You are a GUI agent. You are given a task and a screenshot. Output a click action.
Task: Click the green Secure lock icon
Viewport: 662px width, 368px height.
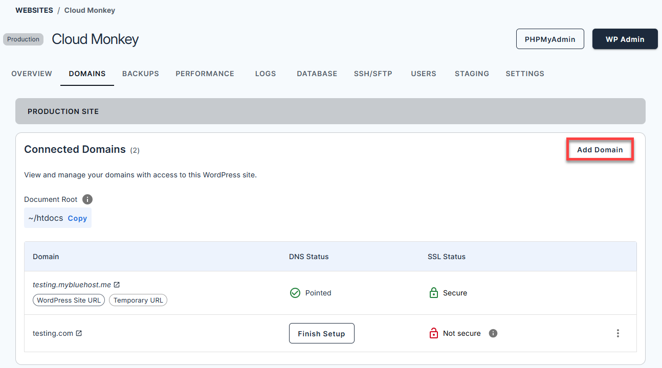tap(434, 292)
